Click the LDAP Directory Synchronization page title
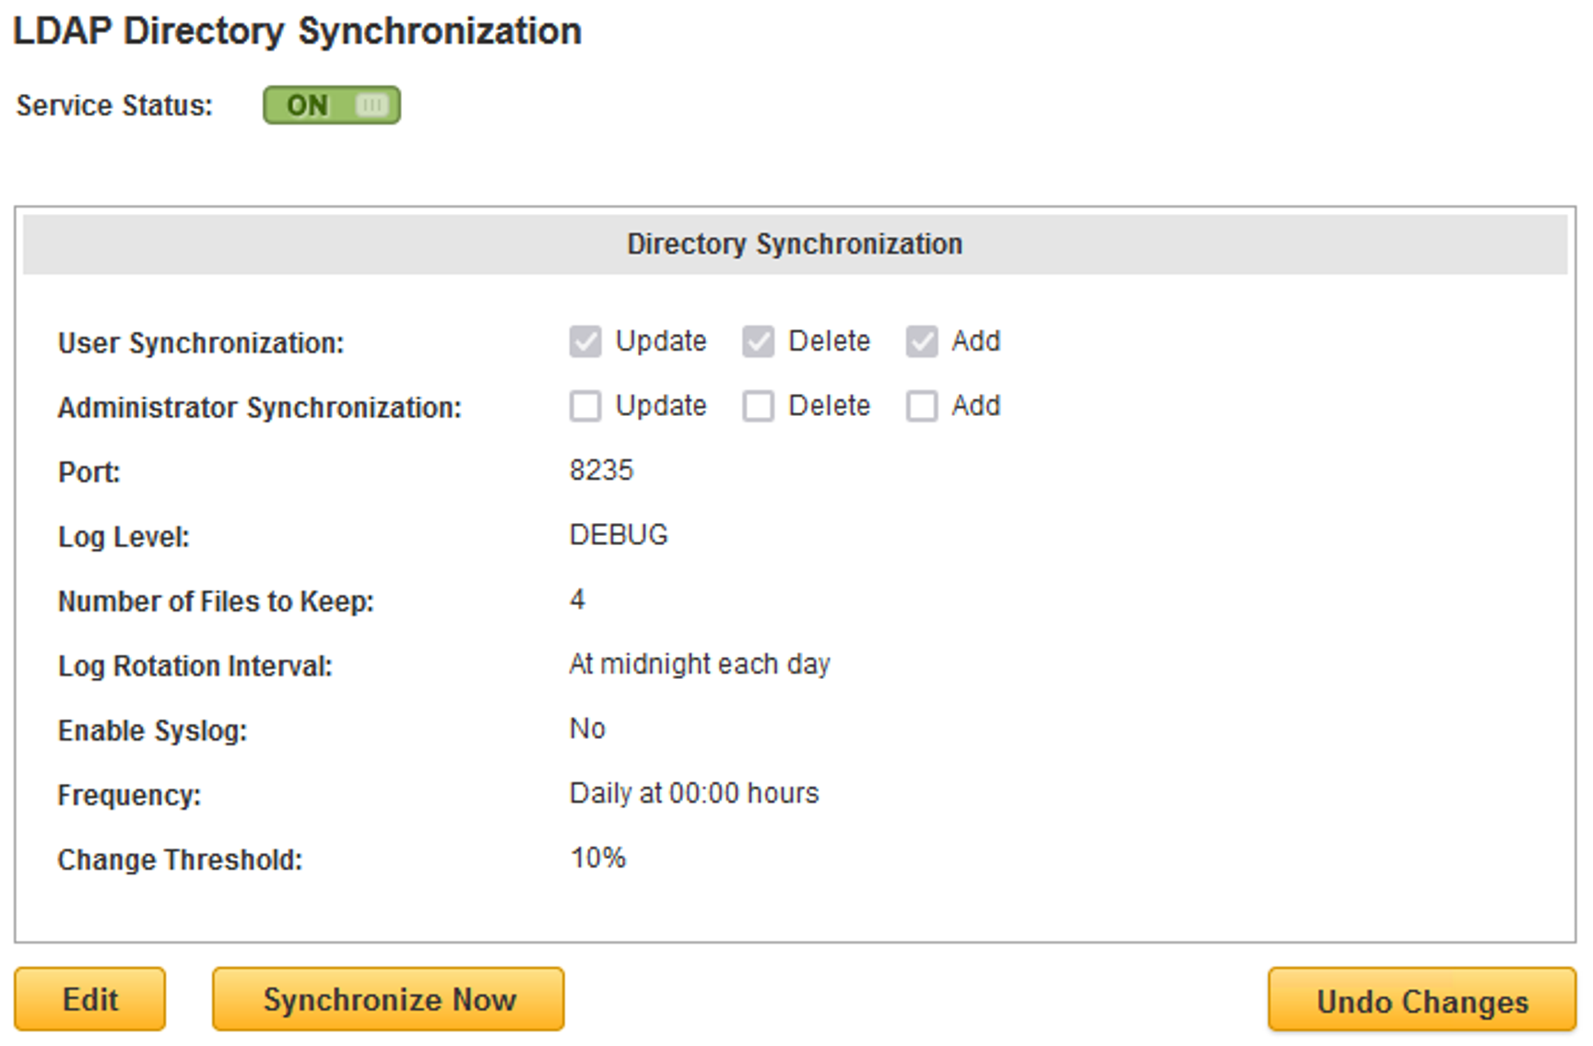Viewport: 1593px width, 1046px height. [297, 31]
